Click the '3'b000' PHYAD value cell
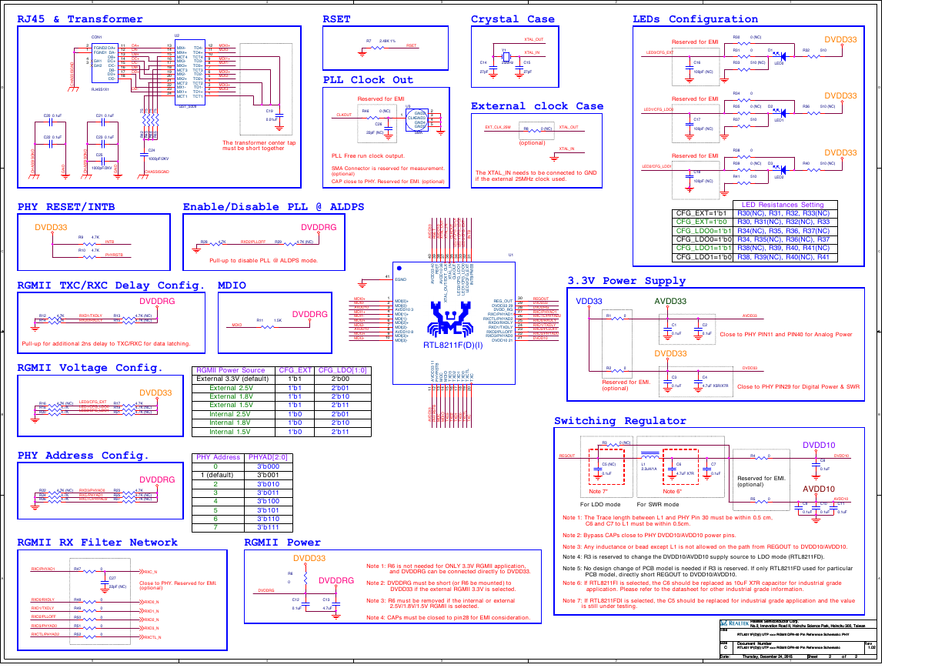The image size is (945, 668). click(x=269, y=466)
